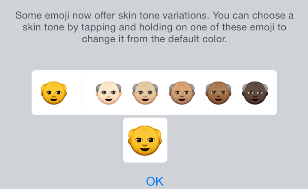Image resolution: width=308 pixels, height=189 pixels.
Task: Choose the medium-dark brown skin tone emoji
Action: click(218, 93)
